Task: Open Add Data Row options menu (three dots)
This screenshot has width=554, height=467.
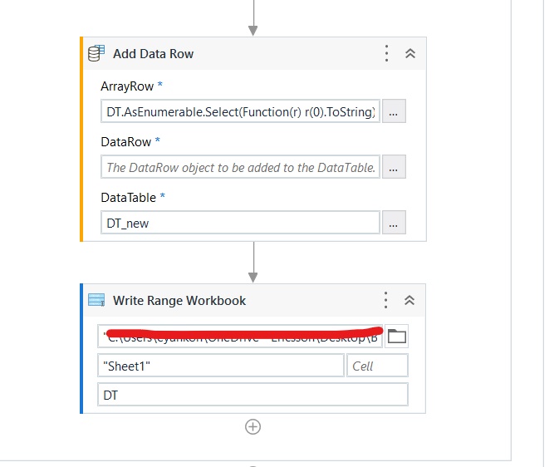Action: pyautogui.click(x=386, y=53)
